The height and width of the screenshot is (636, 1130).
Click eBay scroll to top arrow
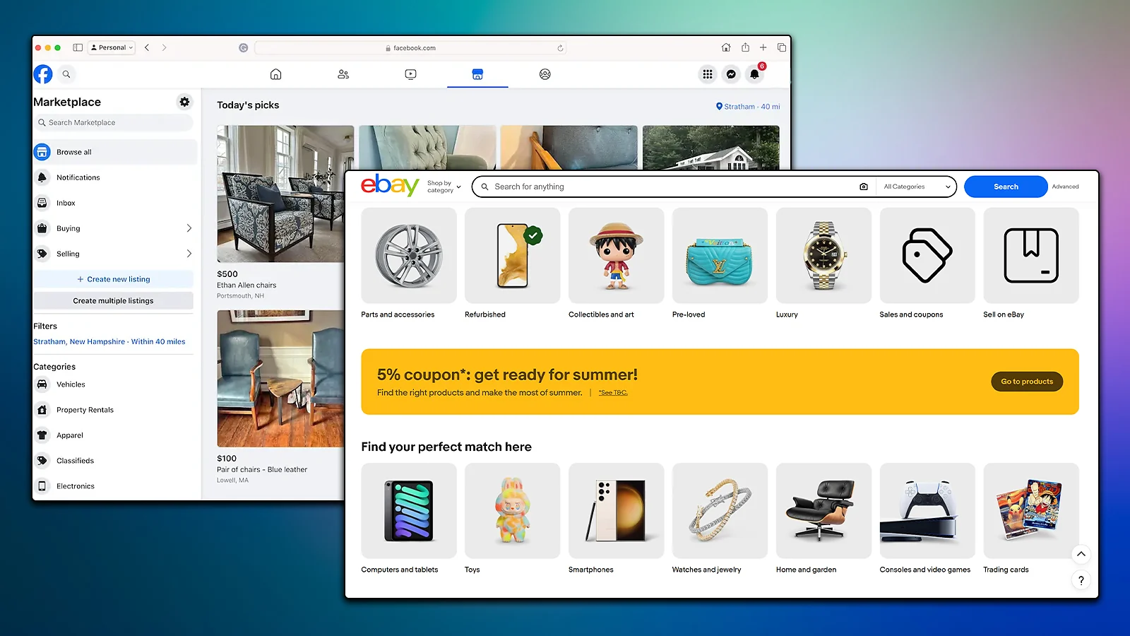coord(1081,554)
